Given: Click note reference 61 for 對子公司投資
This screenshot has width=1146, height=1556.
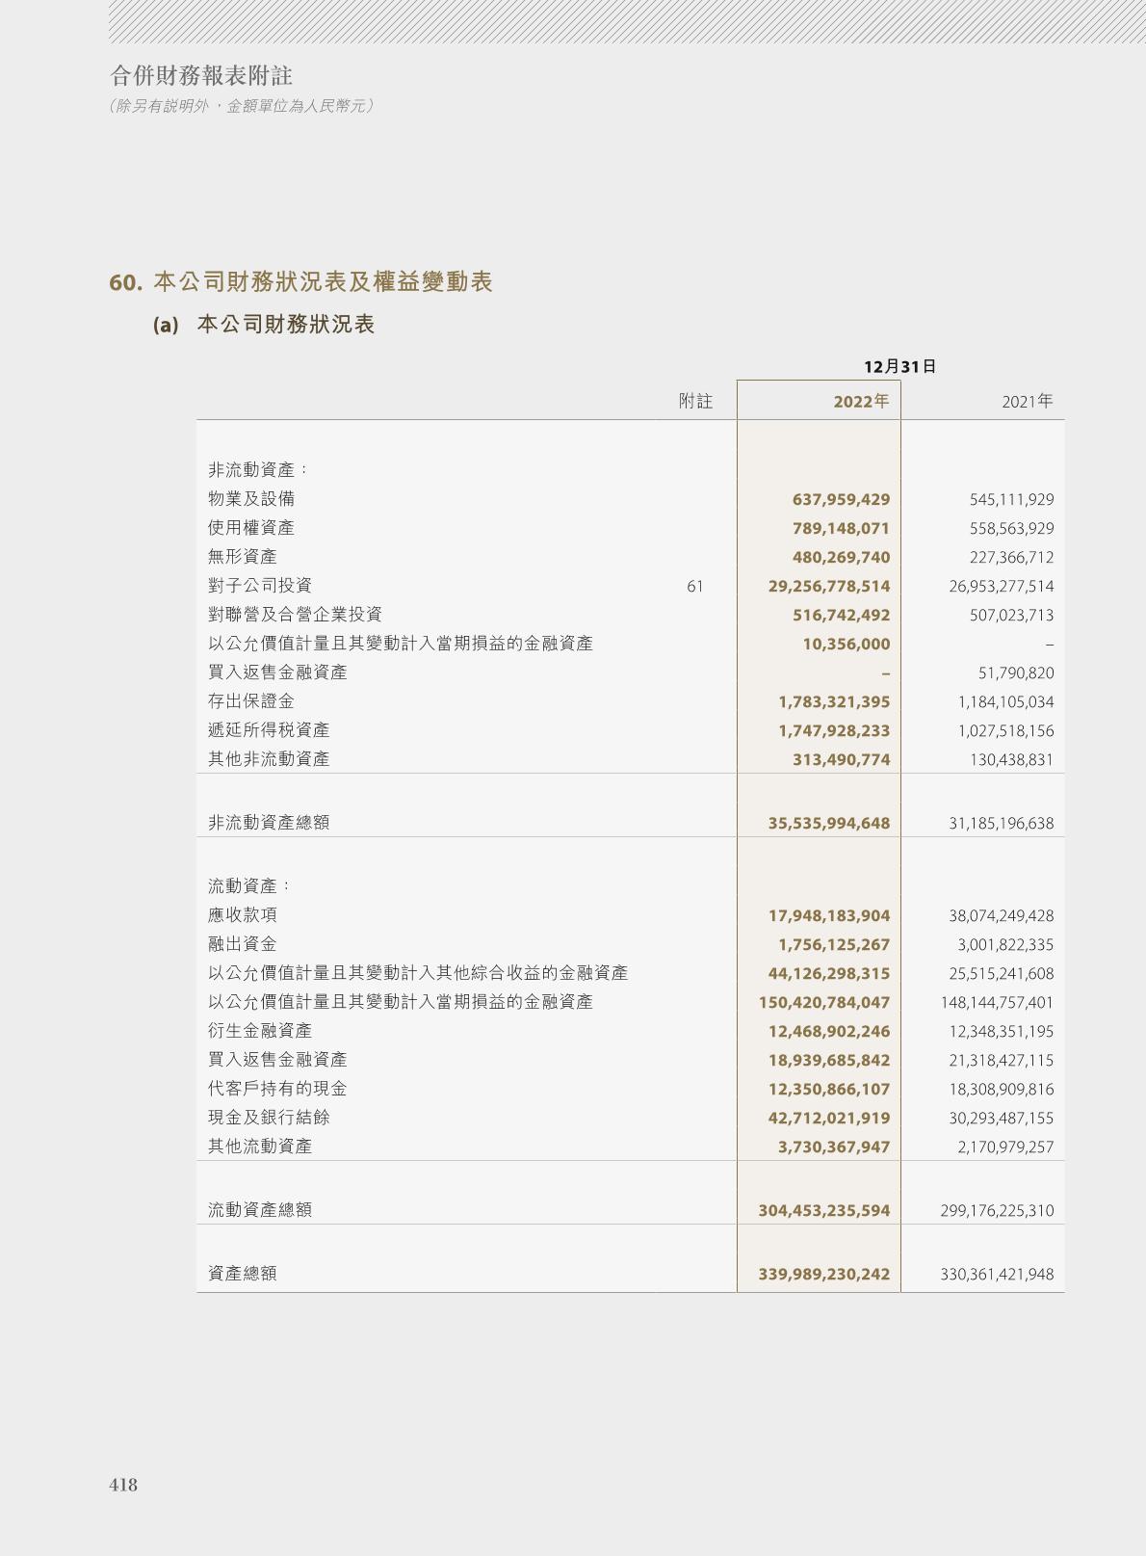Looking at the screenshot, I should [694, 586].
